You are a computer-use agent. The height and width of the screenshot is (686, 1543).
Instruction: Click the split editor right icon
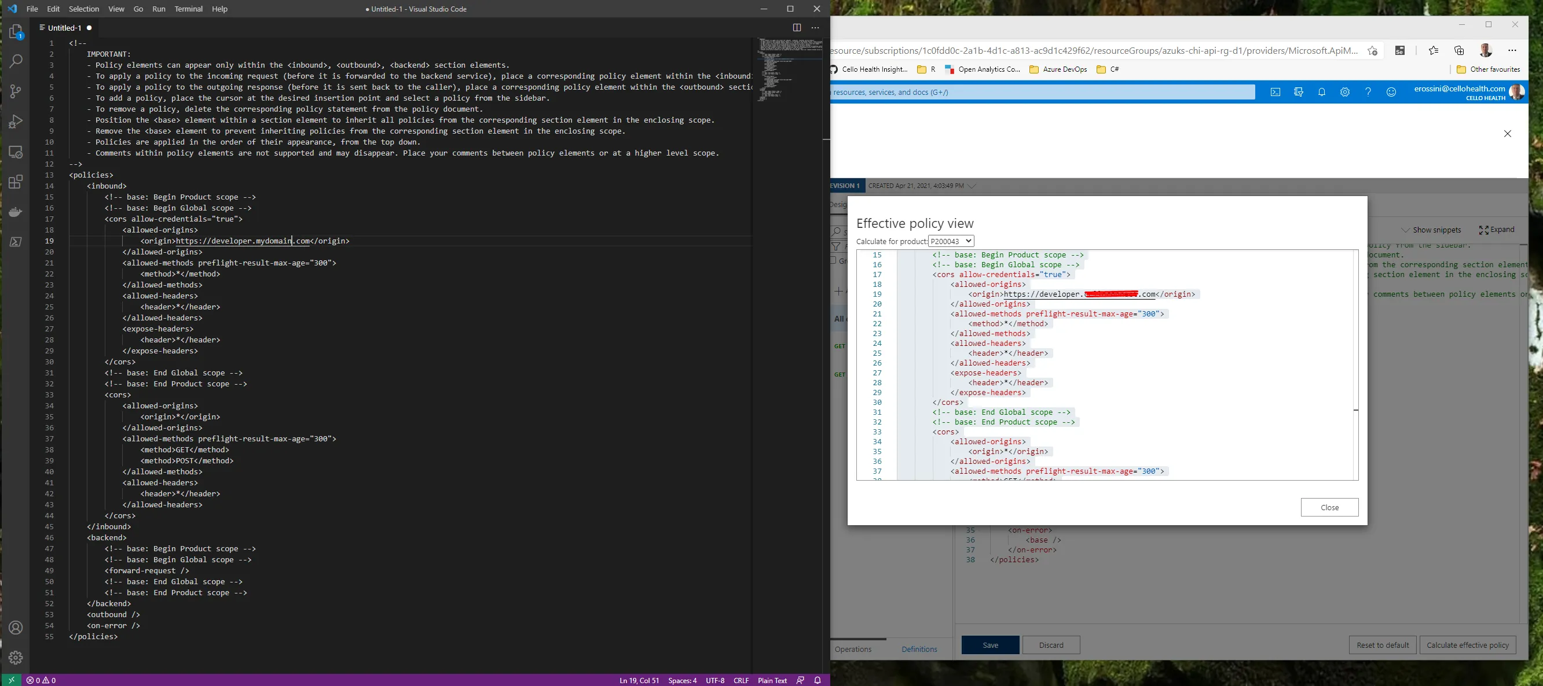797,28
